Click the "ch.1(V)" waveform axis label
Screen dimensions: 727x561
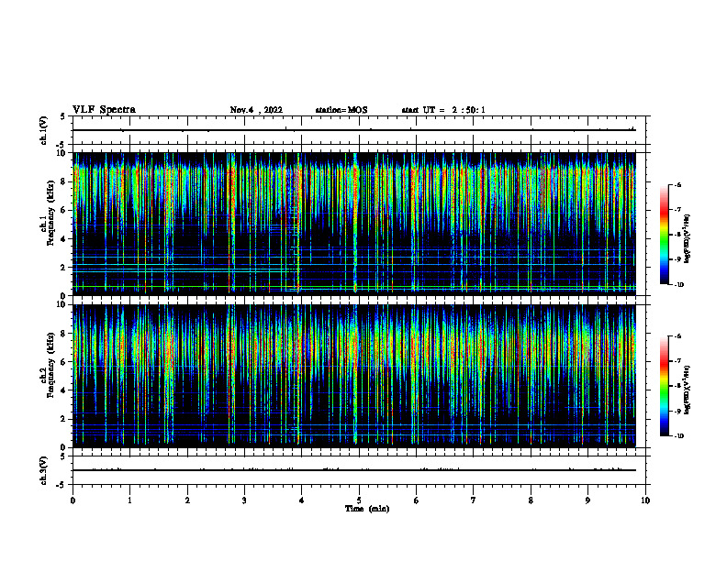coord(43,130)
